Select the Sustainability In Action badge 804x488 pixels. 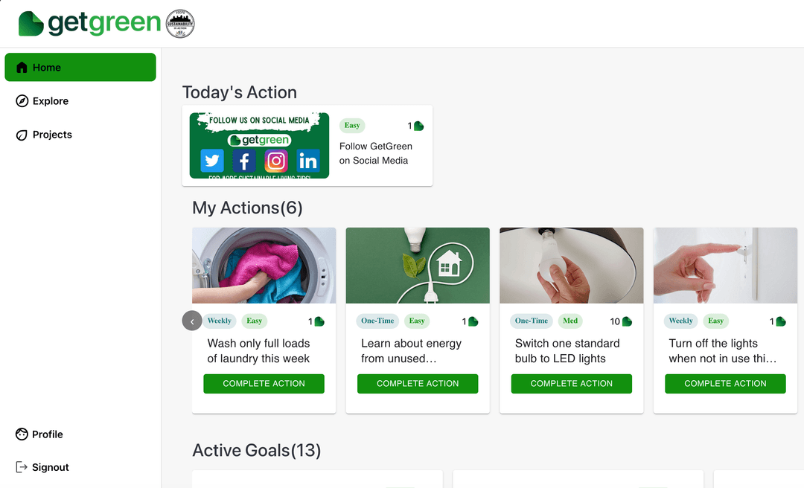point(179,23)
